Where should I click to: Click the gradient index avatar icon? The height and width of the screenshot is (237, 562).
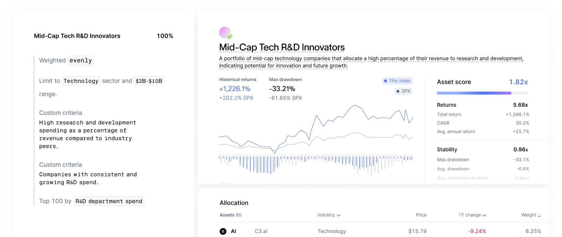225,32
